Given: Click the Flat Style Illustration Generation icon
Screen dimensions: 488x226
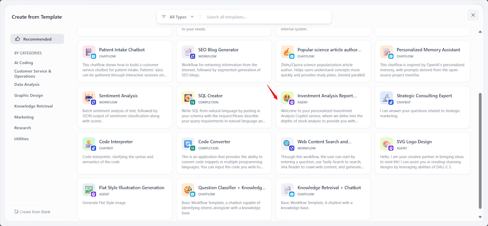Looking at the screenshot, I should (89, 190).
